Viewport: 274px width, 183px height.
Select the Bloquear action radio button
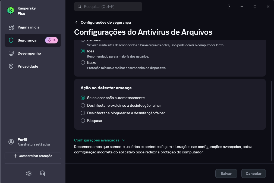point(83,121)
